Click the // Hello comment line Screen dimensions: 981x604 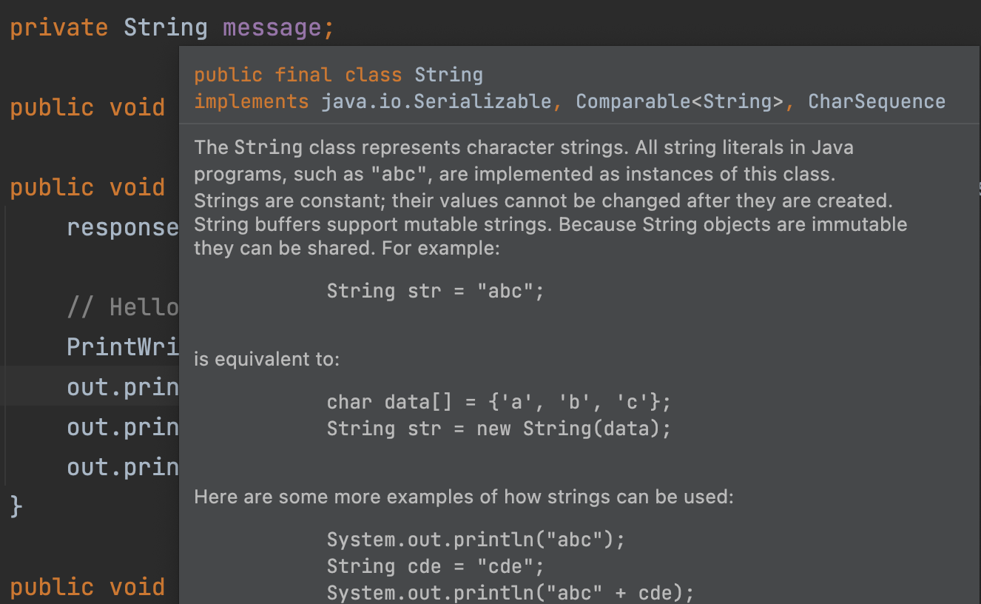122,306
